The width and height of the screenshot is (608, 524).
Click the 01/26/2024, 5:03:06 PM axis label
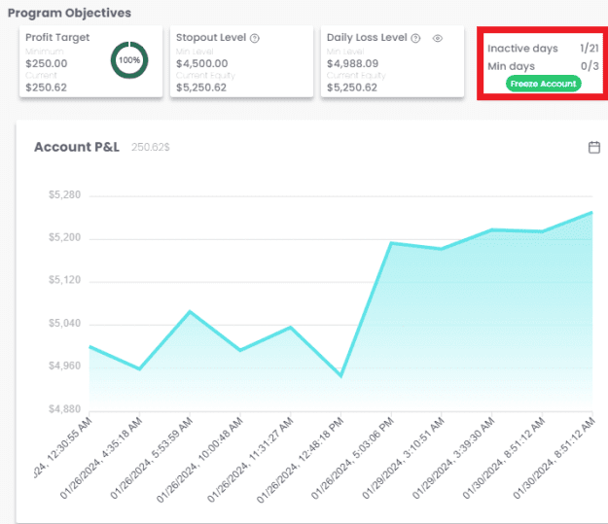coord(353,458)
